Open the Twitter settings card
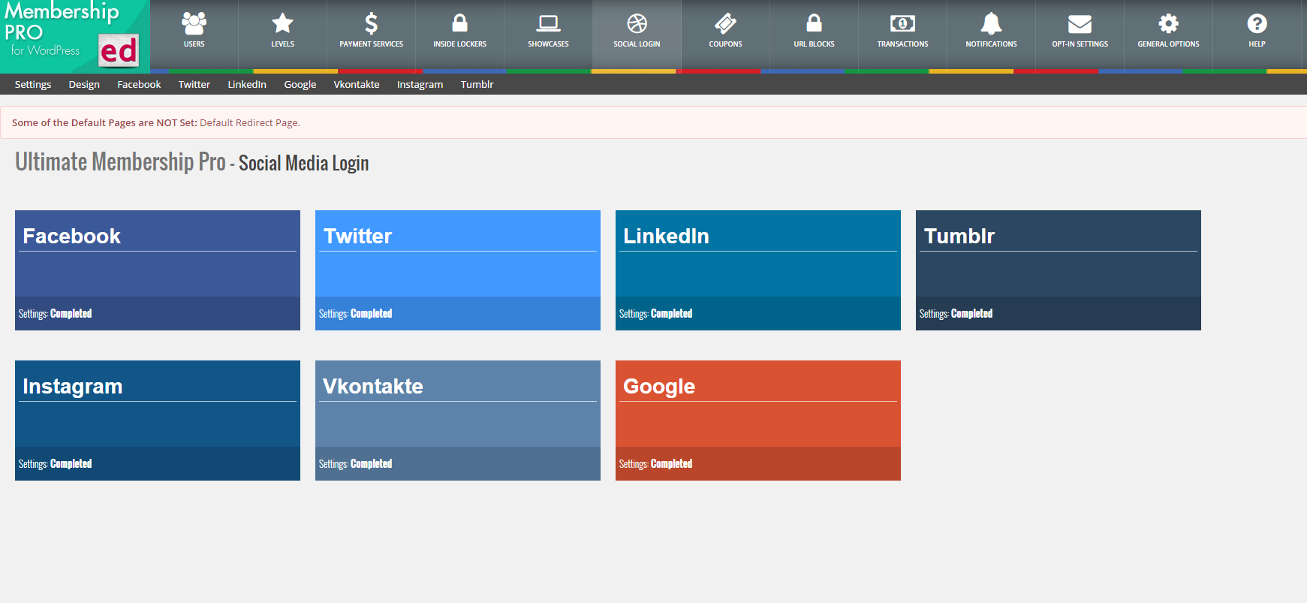The image size is (1307, 603). tap(458, 270)
